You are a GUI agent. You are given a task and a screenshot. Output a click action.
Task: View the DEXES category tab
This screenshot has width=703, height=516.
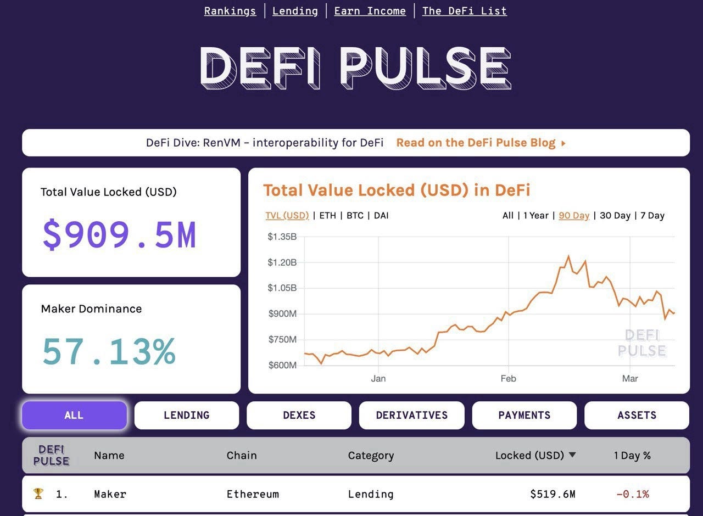[x=299, y=415]
